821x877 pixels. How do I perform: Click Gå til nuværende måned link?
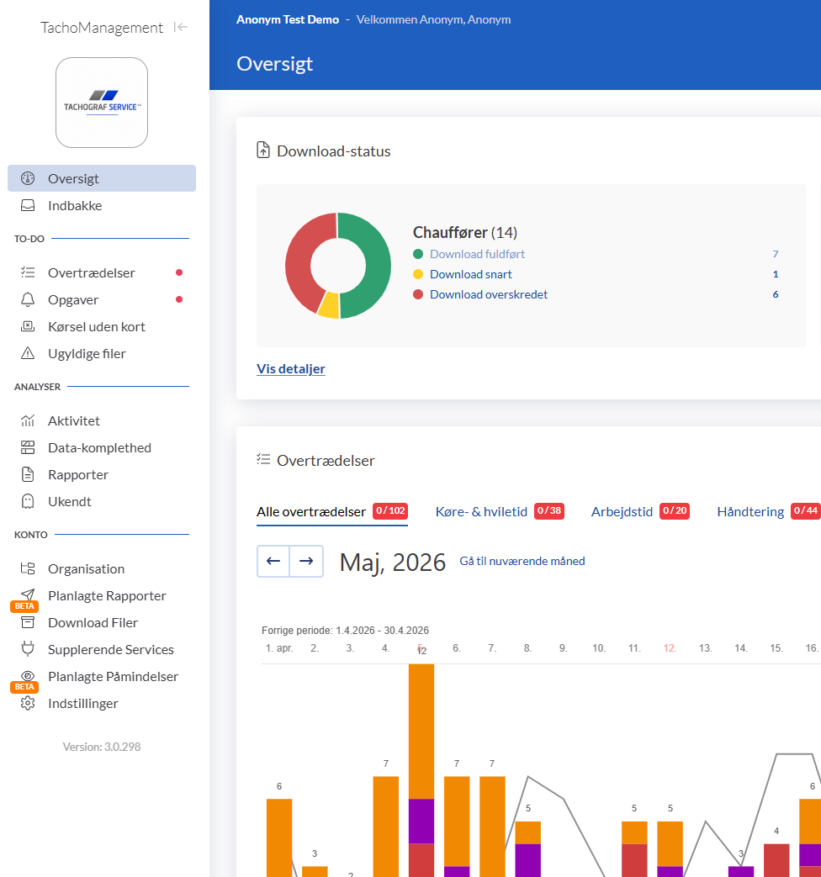pos(522,561)
